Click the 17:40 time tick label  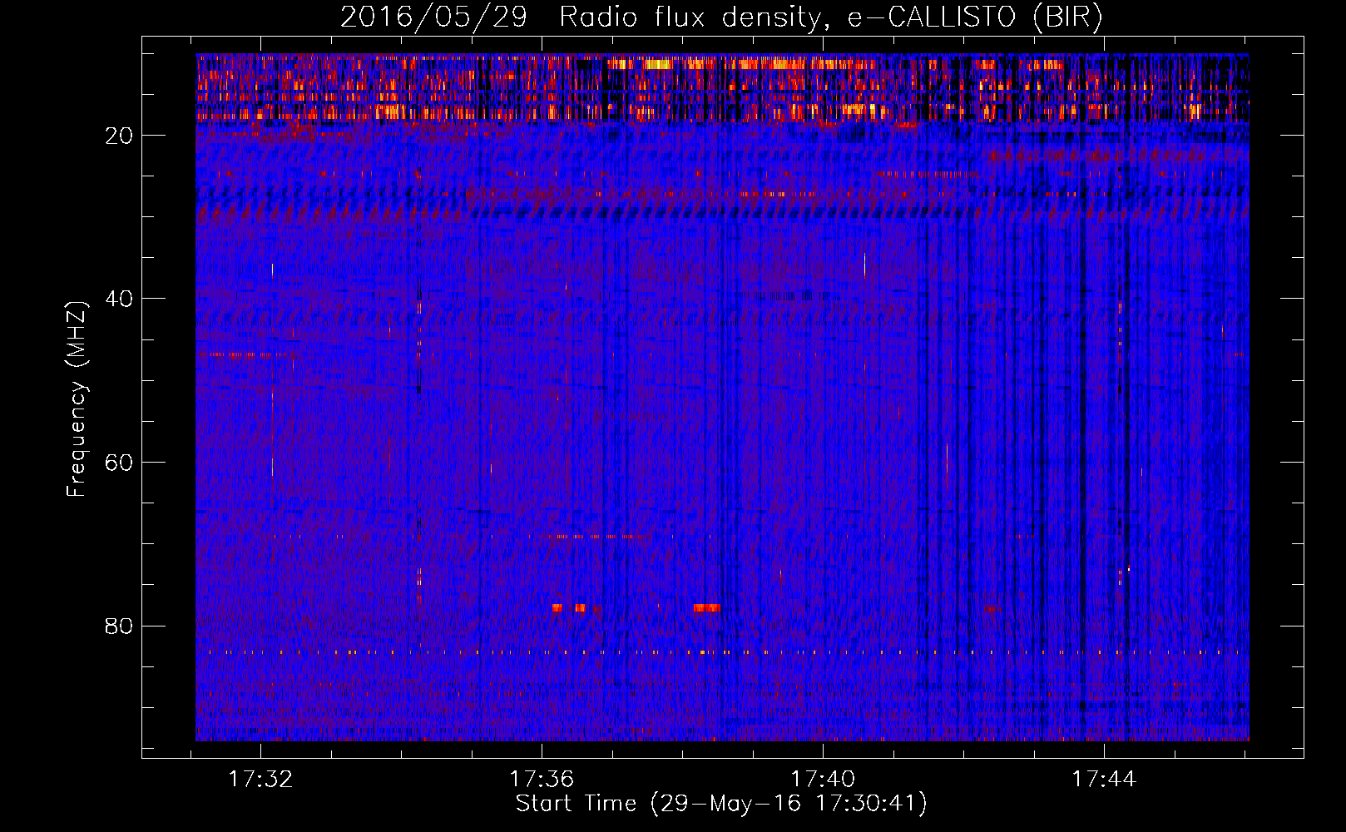click(823, 779)
